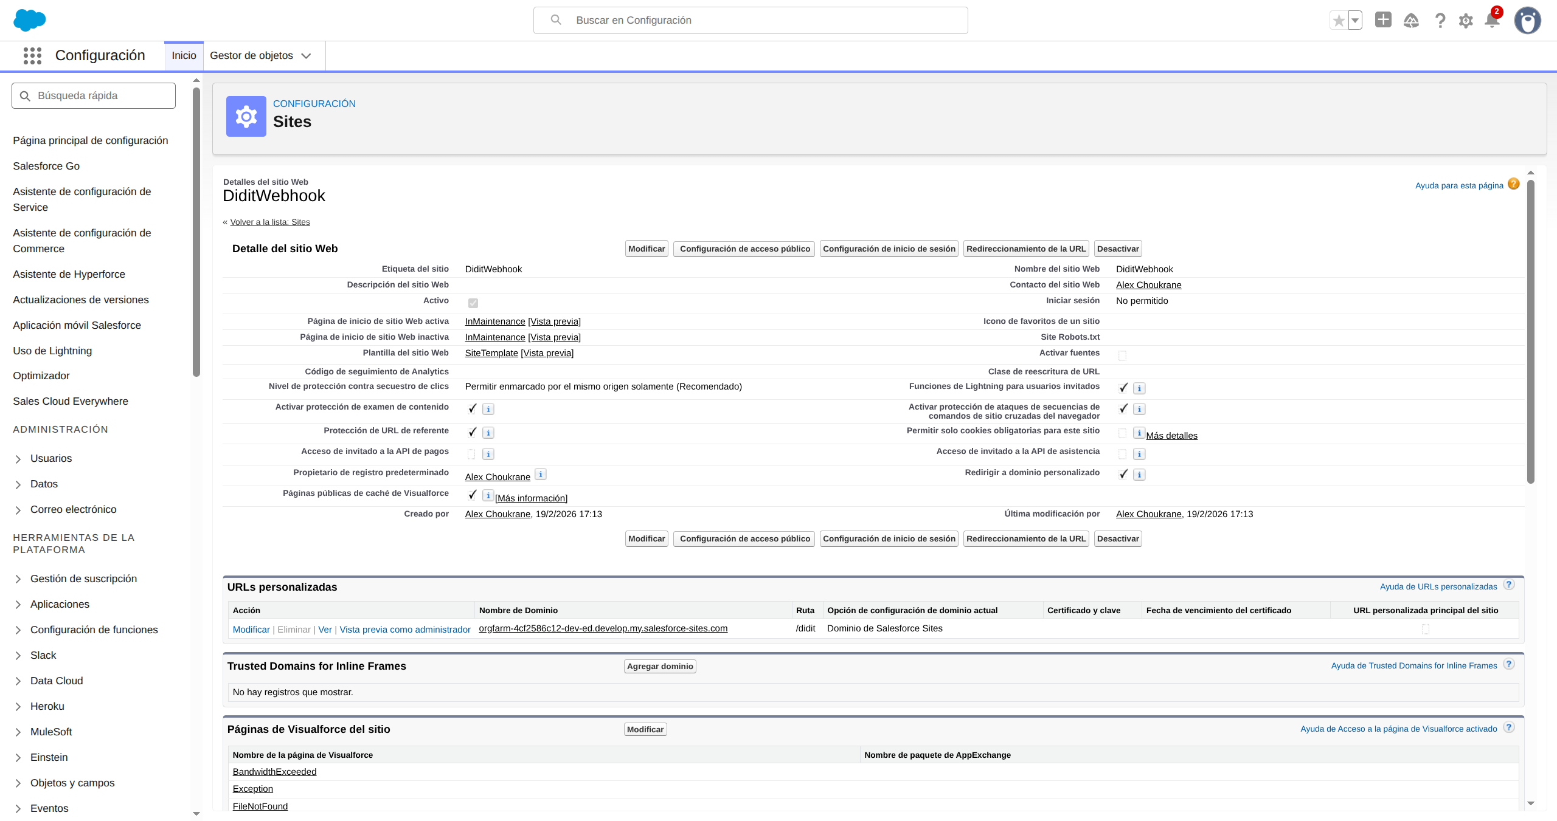Toggle Activar fuentes checkbox
The width and height of the screenshot is (1557, 821).
(1122, 356)
